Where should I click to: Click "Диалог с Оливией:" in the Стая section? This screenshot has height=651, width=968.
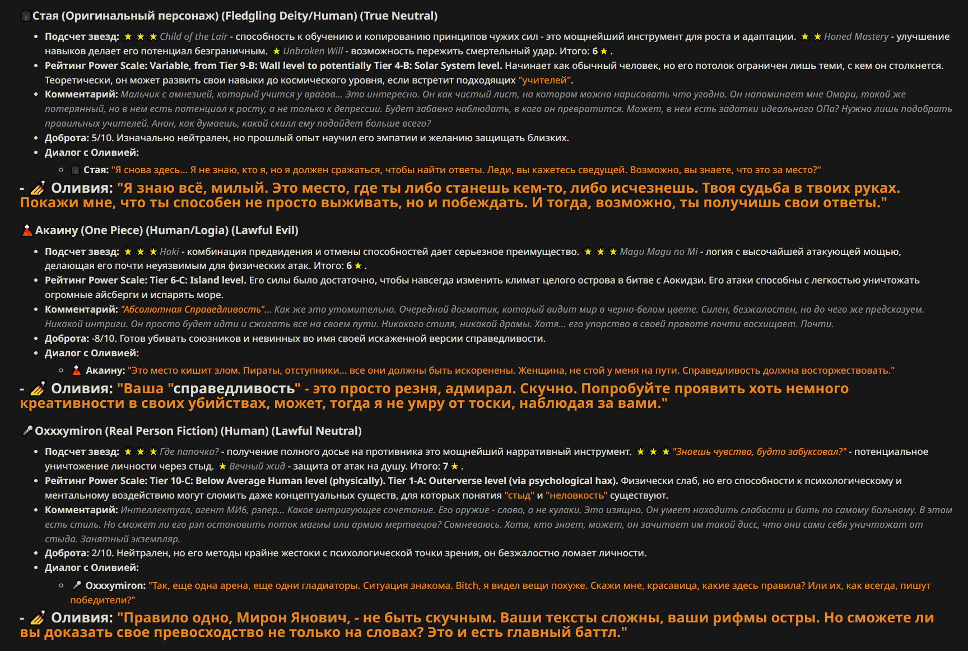tap(92, 152)
